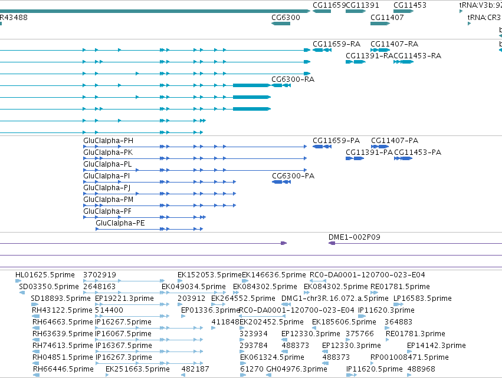Click the CG11453 gene label
This screenshot has height=378, width=502.
coord(410,5)
